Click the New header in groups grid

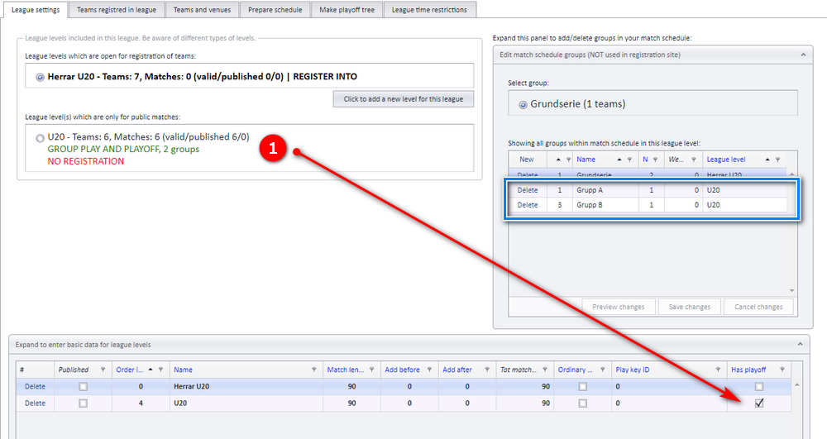526,160
